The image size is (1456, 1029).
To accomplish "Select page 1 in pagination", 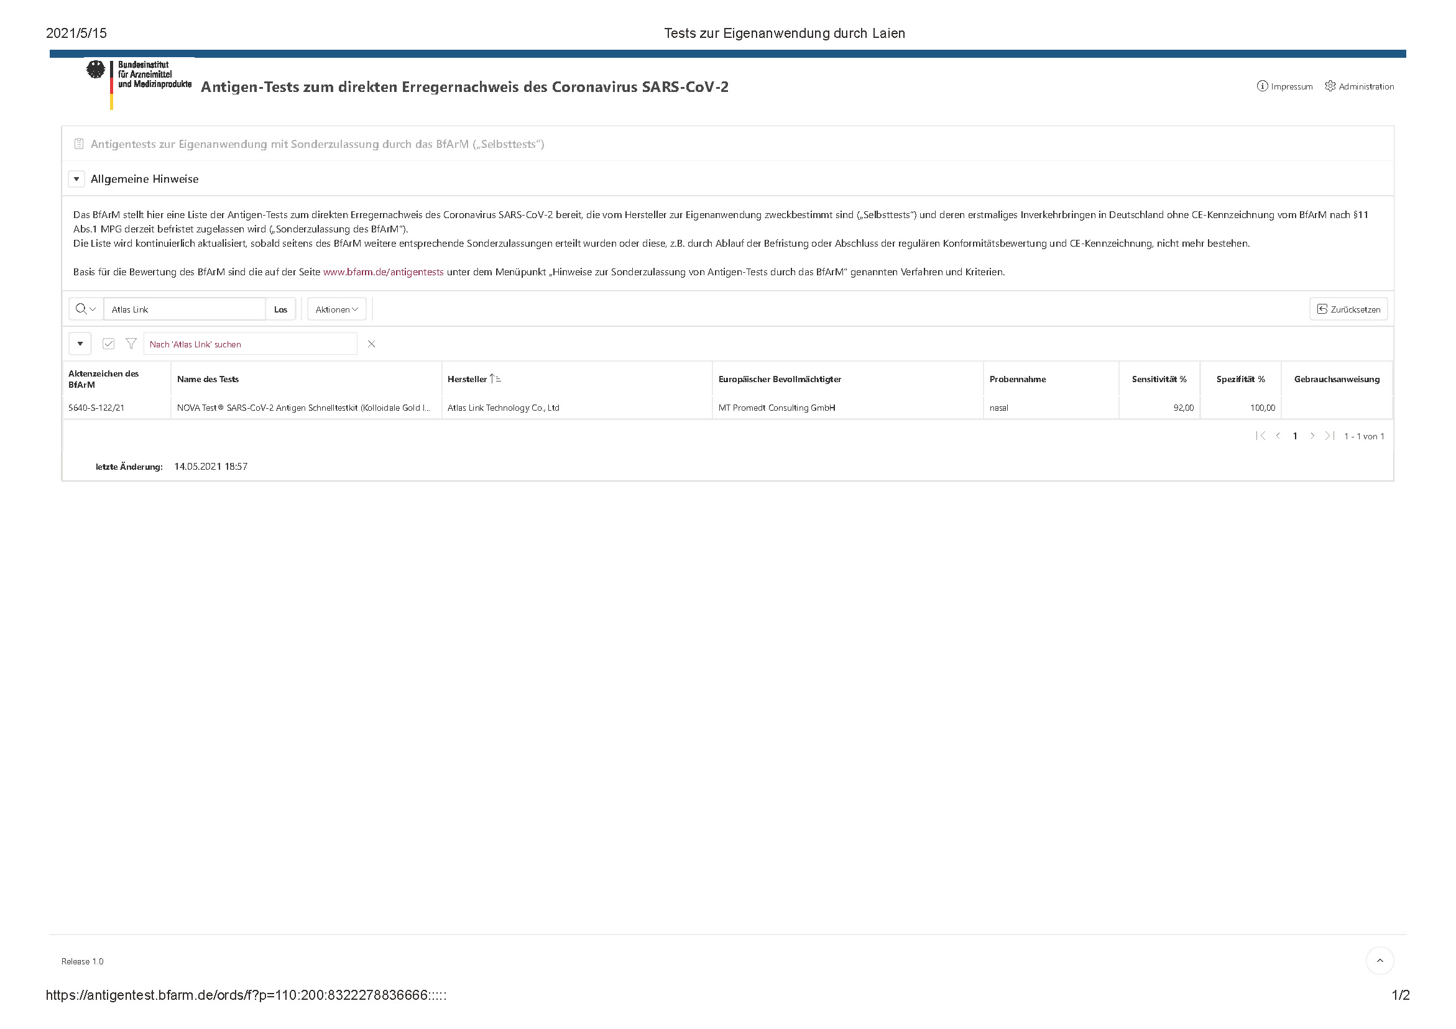I will click(1295, 436).
